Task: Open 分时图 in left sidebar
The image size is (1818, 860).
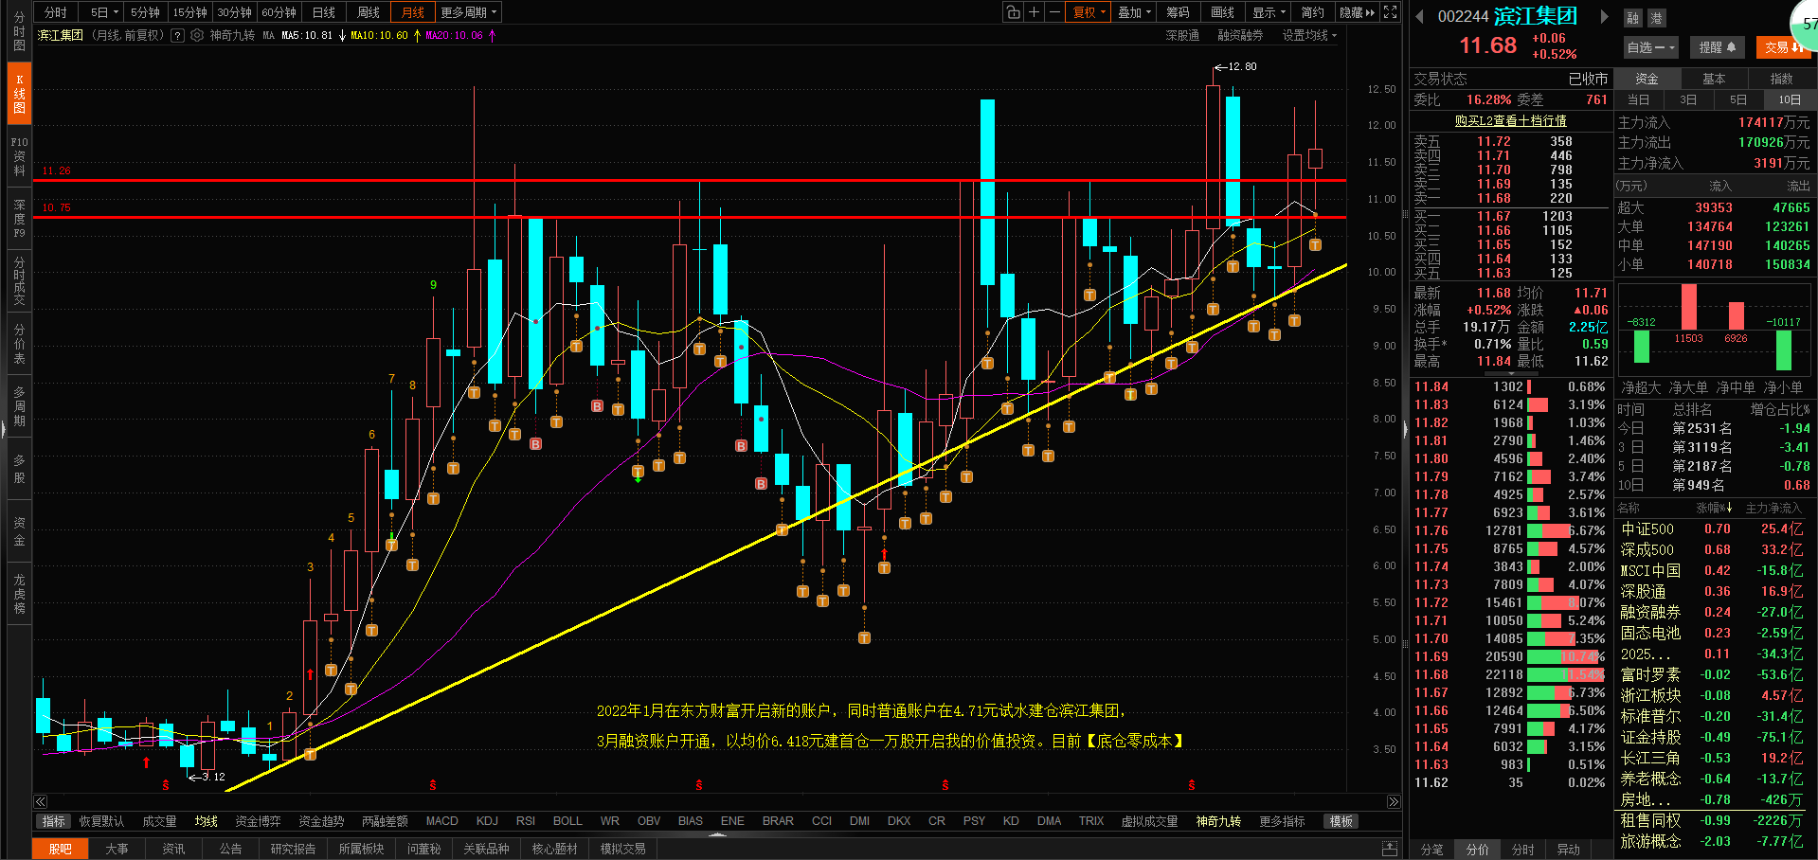Action: tap(19, 31)
